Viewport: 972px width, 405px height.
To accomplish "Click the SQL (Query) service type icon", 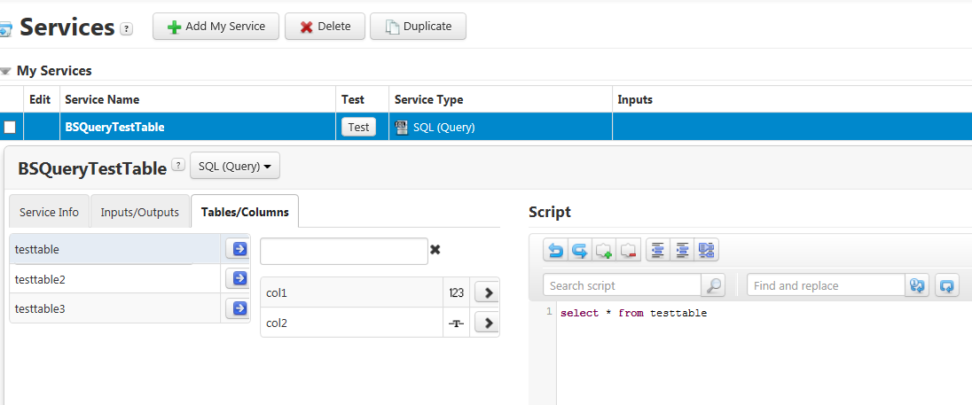I will click(401, 128).
